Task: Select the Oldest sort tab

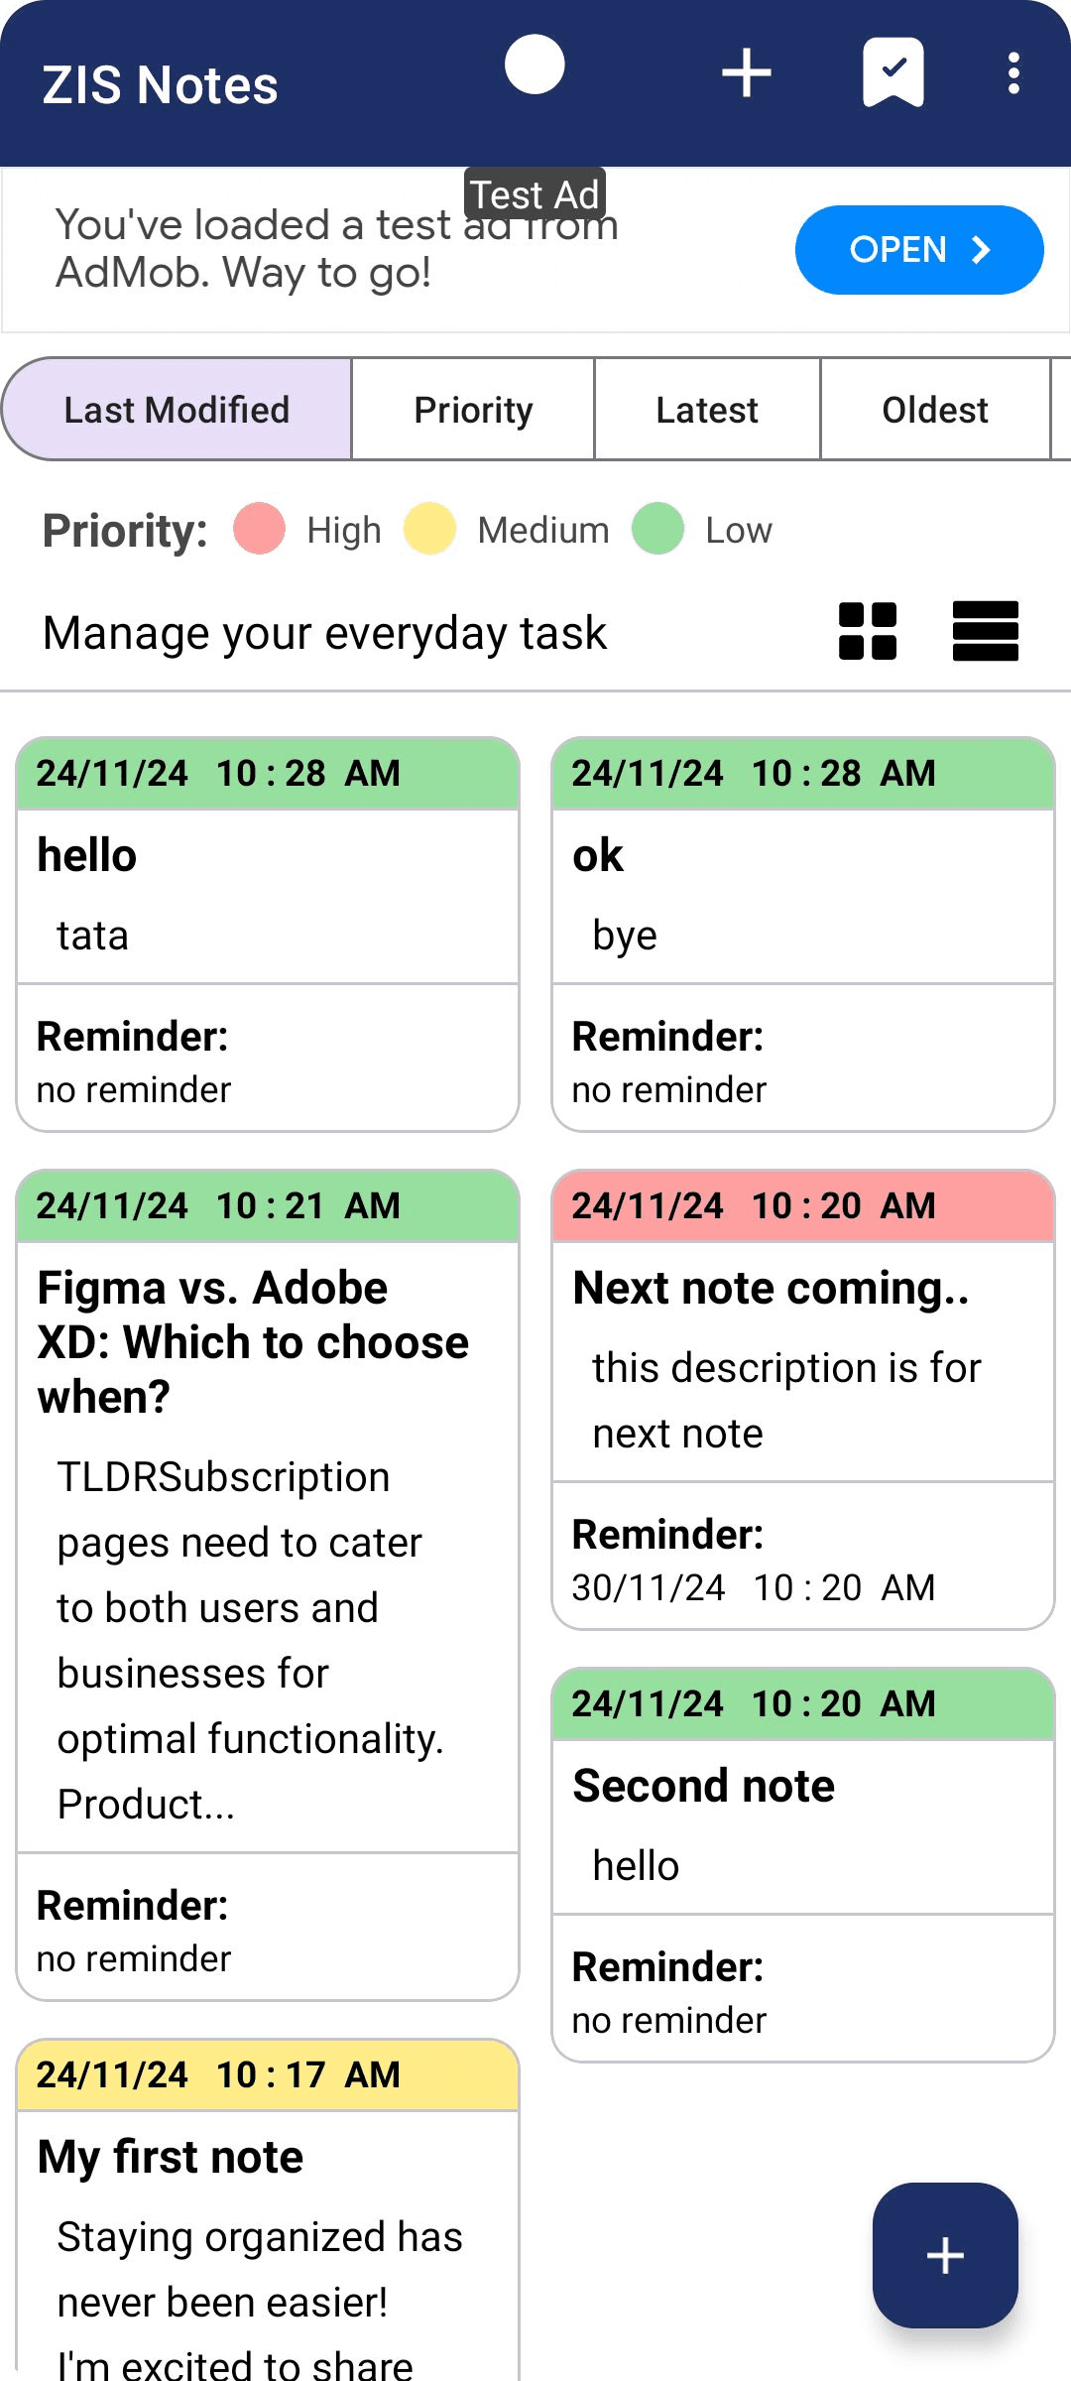Action: click(934, 408)
